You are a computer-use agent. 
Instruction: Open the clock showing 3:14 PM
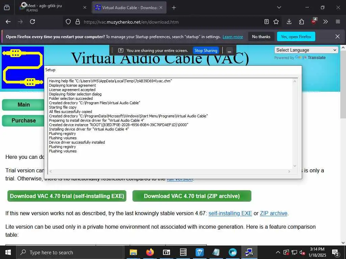coord(317,252)
